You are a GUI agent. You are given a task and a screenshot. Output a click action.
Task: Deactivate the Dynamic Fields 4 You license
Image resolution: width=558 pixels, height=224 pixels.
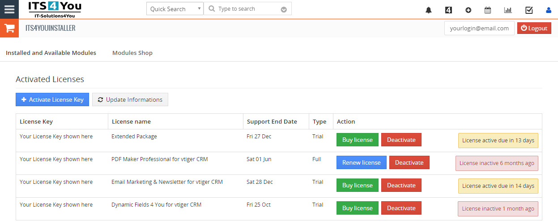click(401, 208)
